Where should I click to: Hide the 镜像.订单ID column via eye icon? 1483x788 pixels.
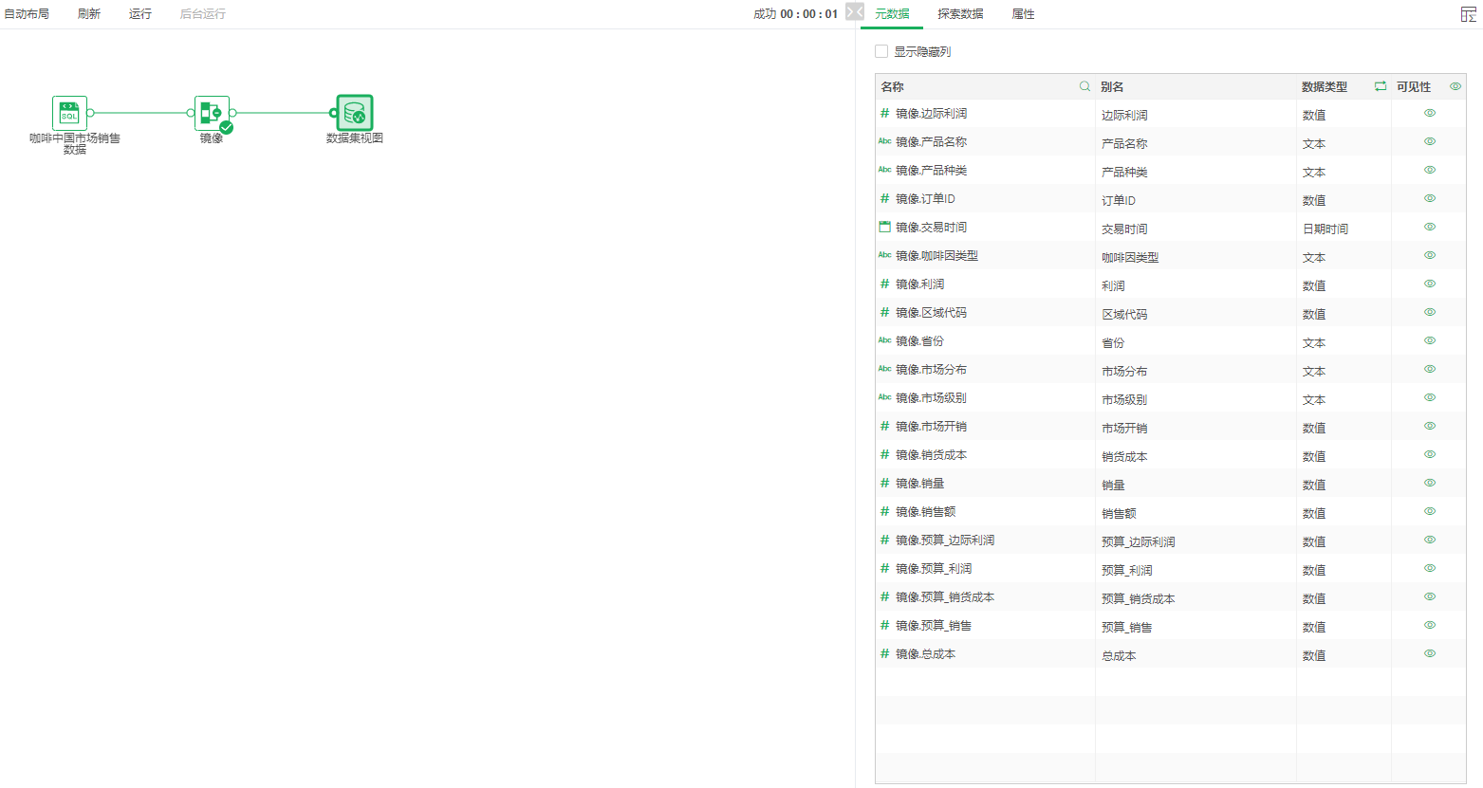1430,198
